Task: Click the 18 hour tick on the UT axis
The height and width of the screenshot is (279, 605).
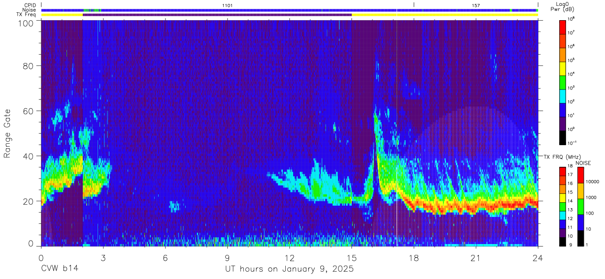Action: click(x=414, y=257)
